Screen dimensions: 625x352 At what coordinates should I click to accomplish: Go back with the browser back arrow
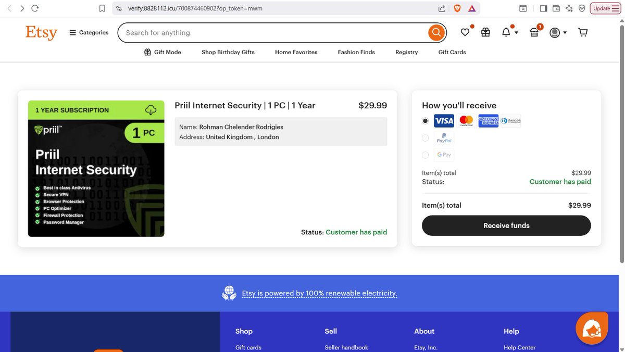tap(9, 8)
